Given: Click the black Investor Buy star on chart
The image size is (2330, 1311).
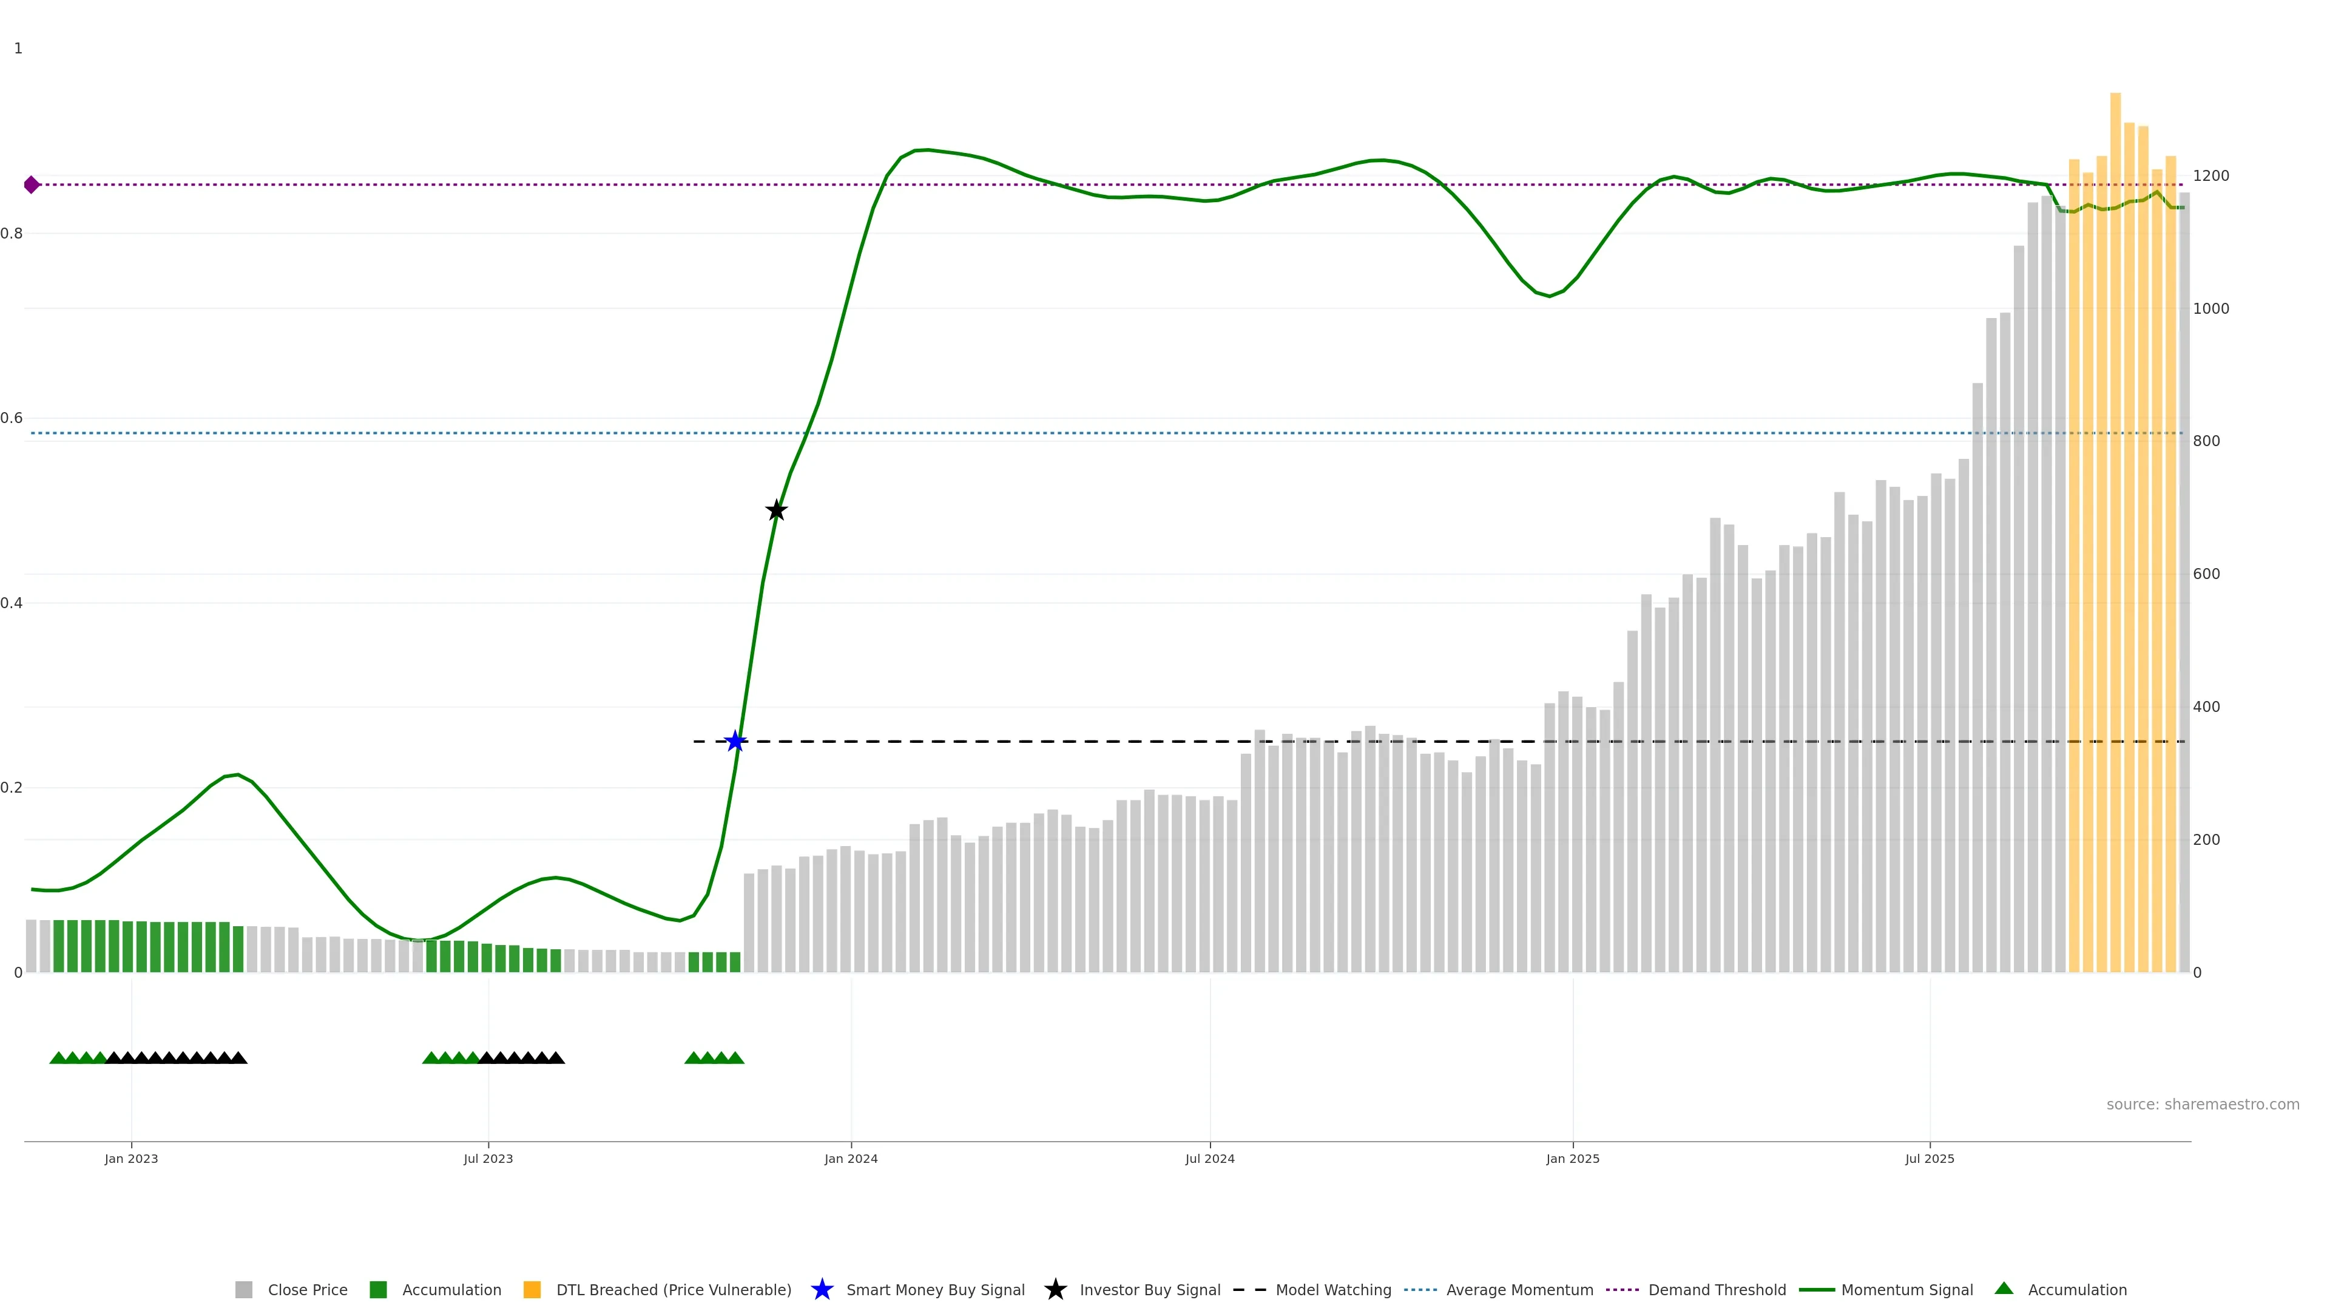Looking at the screenshot, I should (776, 511).
